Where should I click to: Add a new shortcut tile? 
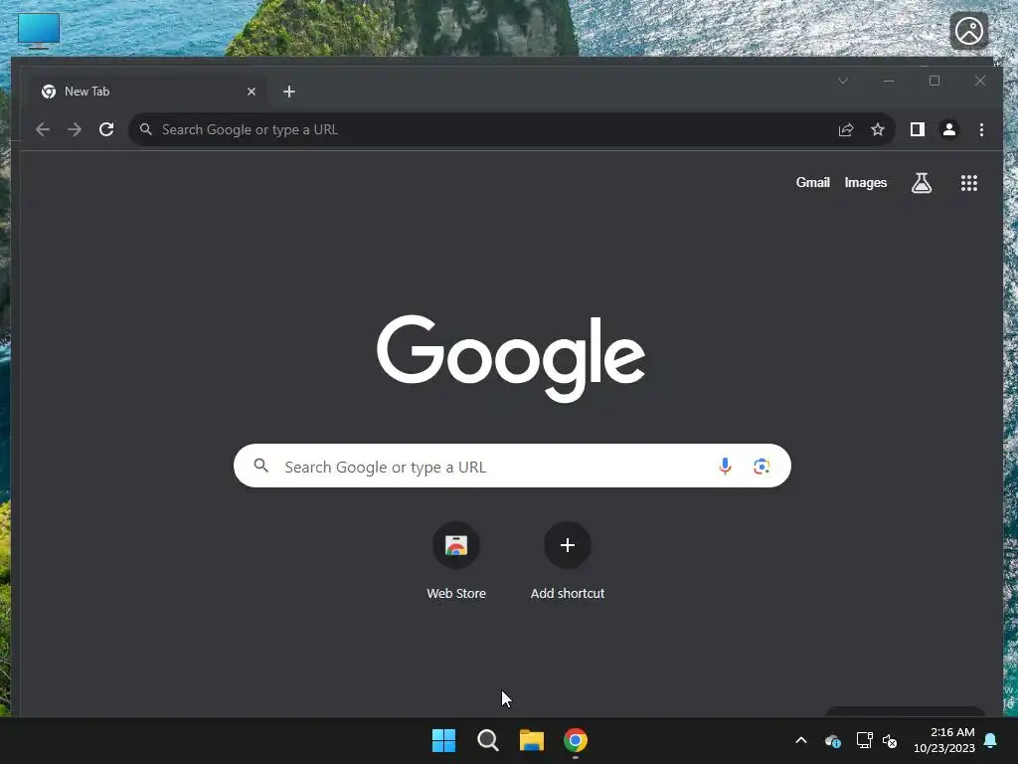coord(568,561)
